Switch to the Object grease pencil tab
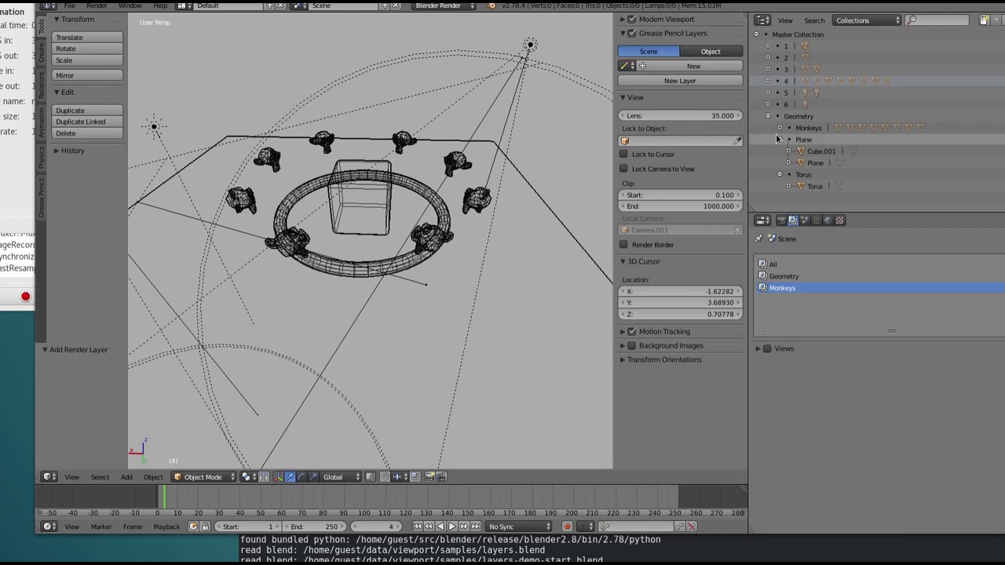 click(x=711, y=52)
